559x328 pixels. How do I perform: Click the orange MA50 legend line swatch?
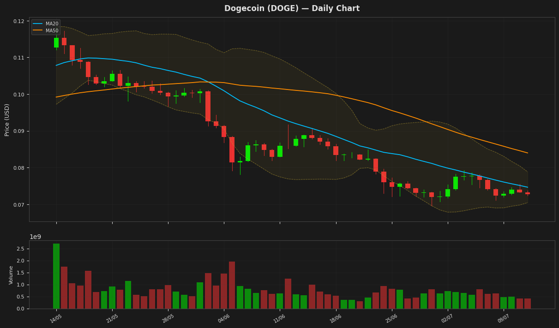click(x=38, y=30)
